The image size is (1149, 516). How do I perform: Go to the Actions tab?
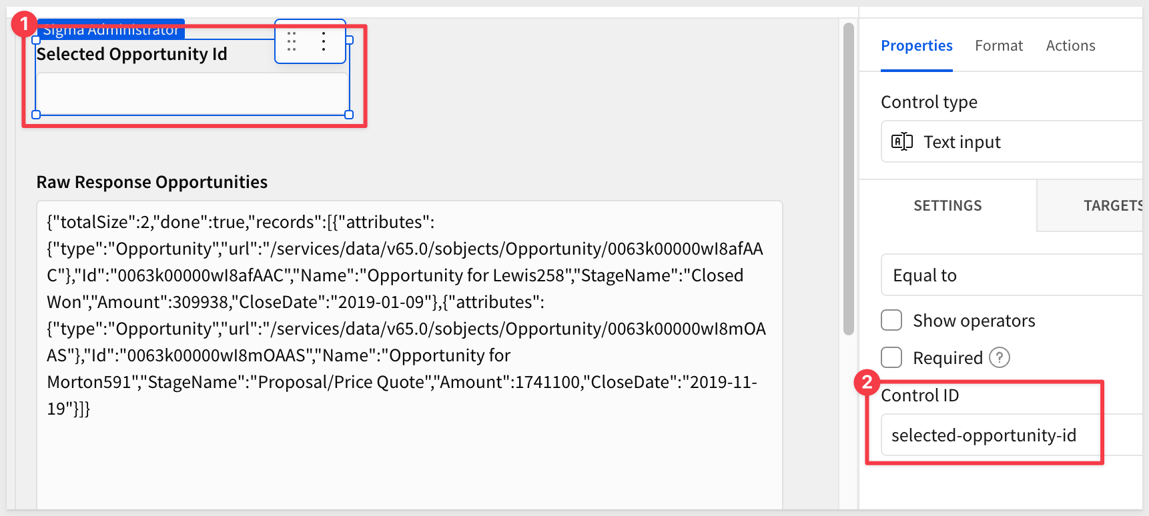pyautogui.click(x=1070, y=45)
